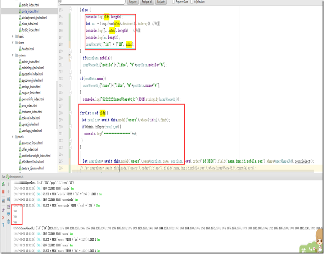Toggle soft-wrap icon in console toolbar
324x254 pixels.
(x=9, y=199)
